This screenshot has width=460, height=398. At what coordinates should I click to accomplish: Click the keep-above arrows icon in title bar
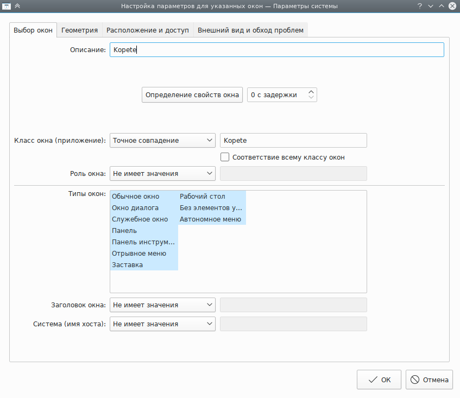pos(17,6)
